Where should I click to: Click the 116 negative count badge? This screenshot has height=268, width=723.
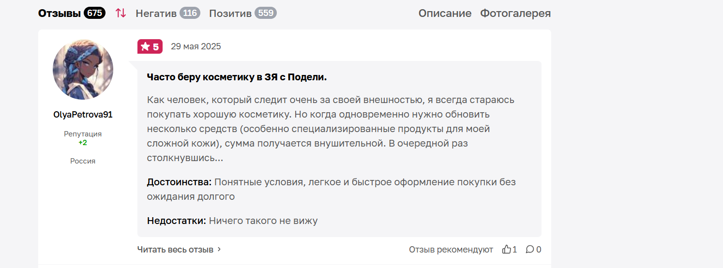(190, 13)
